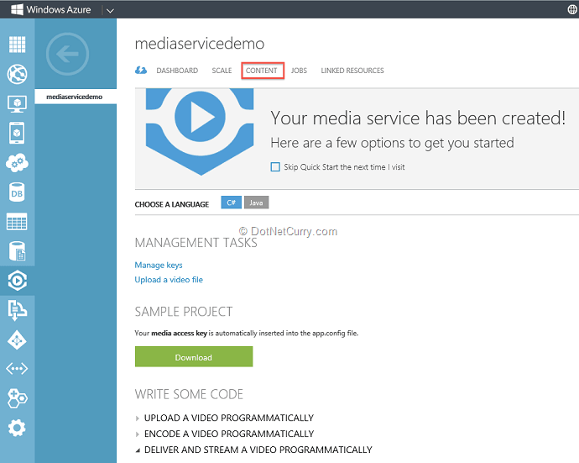The image size is (579, 463).
Task: Open Networks angle-brackets dots icon
Action: tap(17, 369)
